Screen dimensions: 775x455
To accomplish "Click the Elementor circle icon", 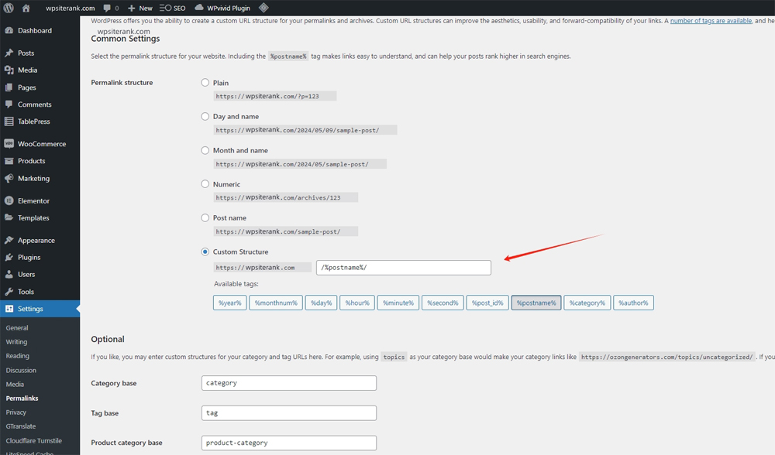I will tap(9, 201).
